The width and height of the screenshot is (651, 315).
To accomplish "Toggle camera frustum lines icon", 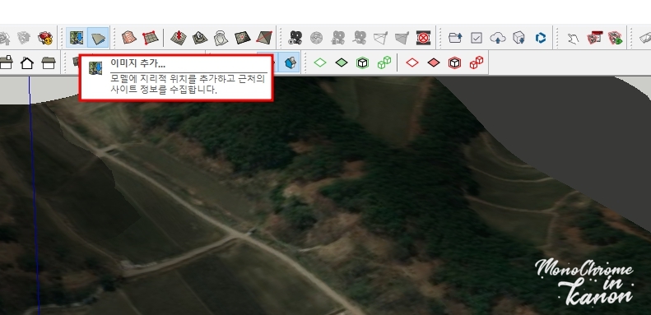I will [380, 38].
